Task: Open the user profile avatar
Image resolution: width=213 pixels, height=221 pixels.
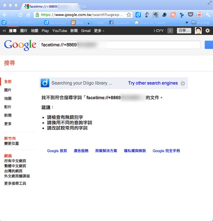Action: [x=198, y=30]
